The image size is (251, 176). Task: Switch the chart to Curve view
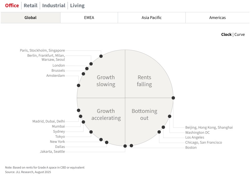pyautogui.click(x=239, y=35)
